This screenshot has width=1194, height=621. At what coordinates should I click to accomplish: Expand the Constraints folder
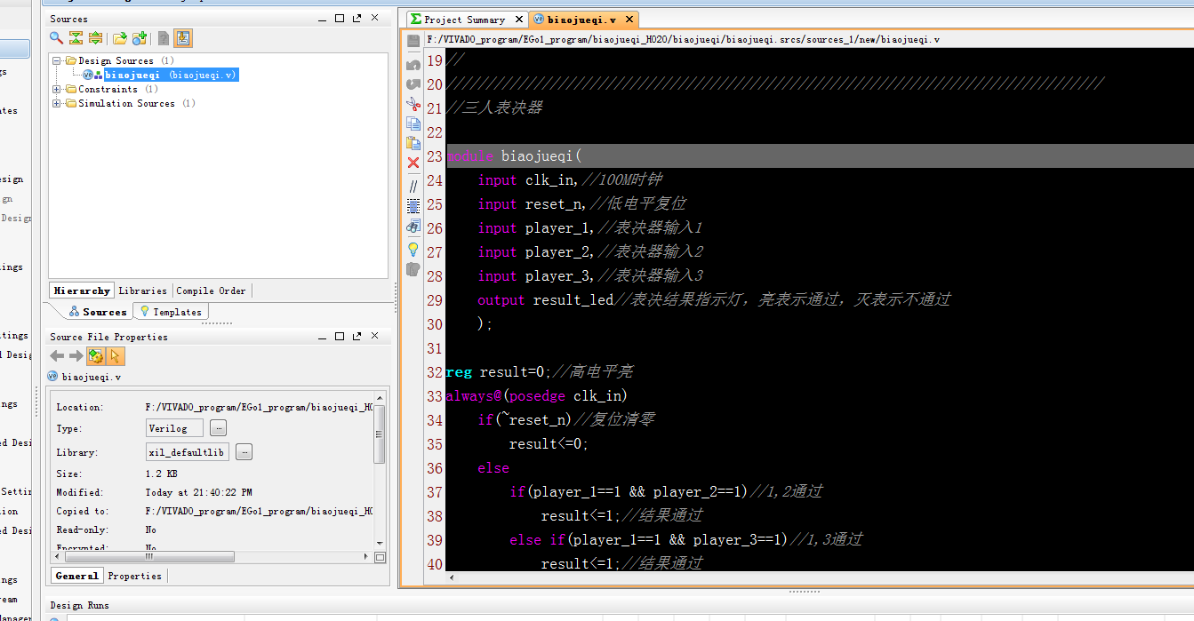tap(56, 89)
